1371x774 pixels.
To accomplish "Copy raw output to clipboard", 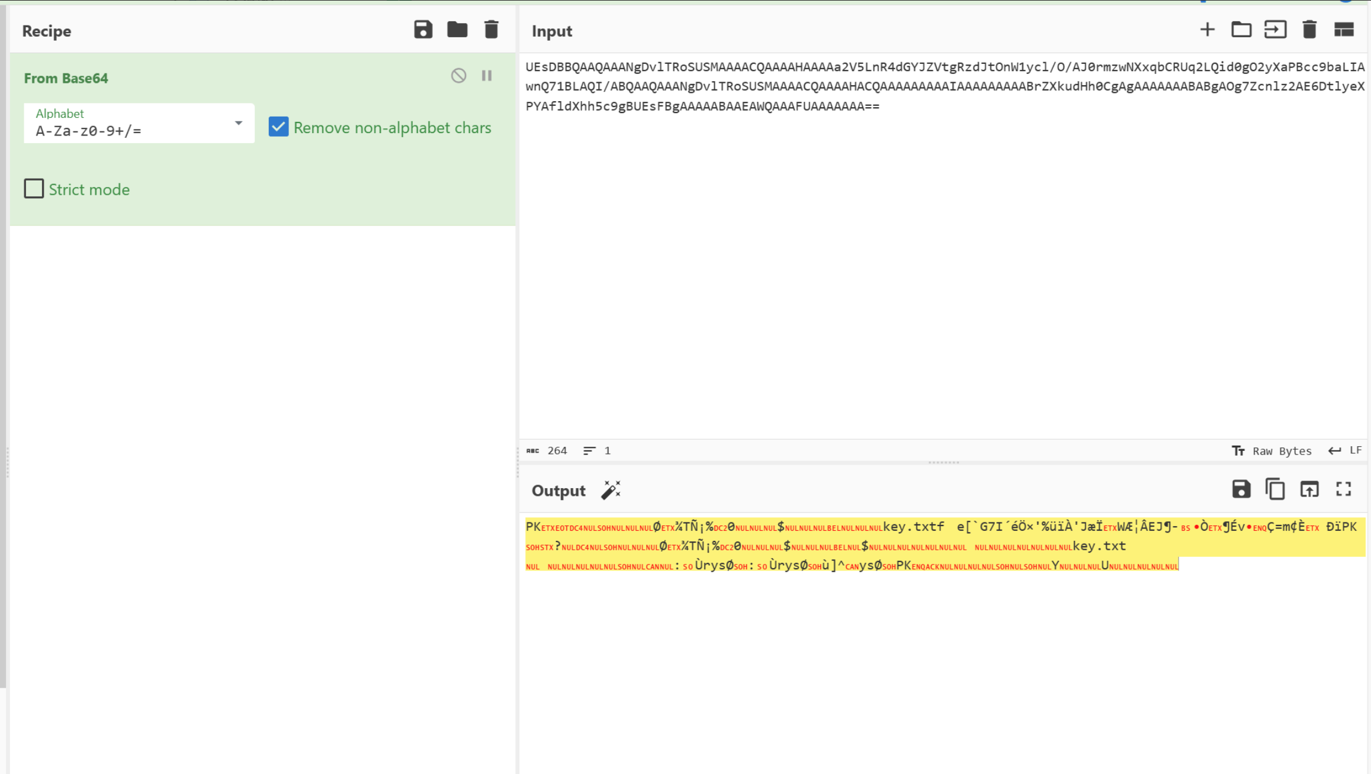I will 1275,489.
